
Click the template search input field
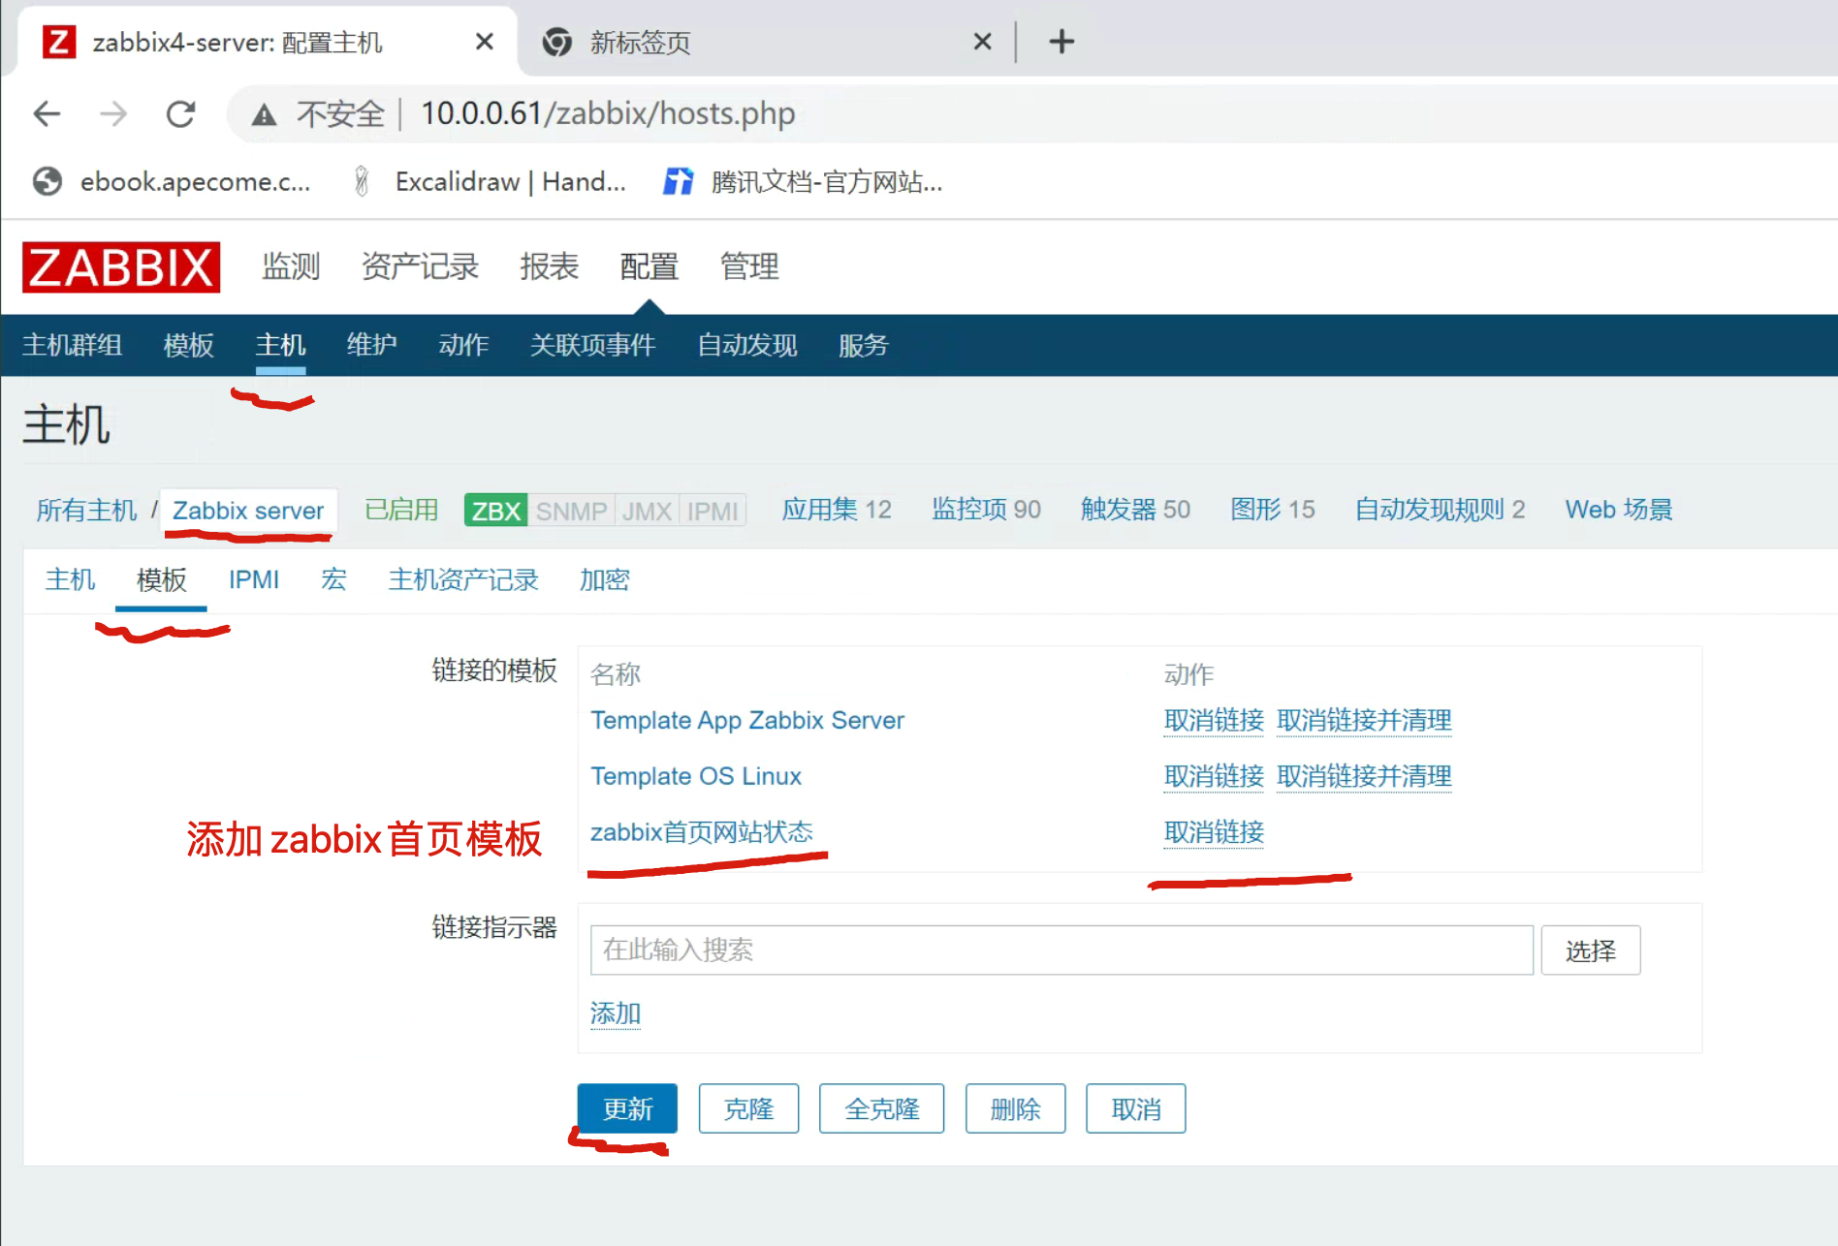click(1061, 950)
